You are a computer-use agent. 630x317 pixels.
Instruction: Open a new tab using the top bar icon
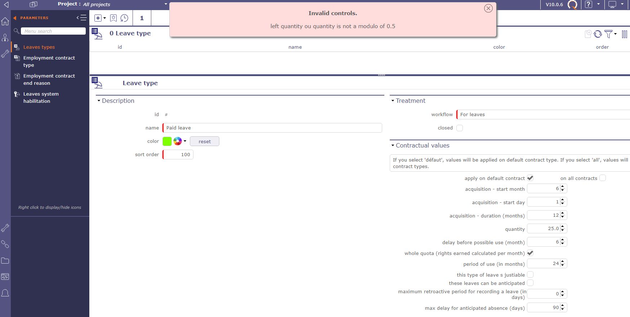(x=33, y=4)
